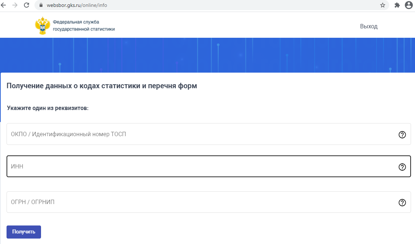Focus the ИНН input field
The image size is (415, 244).
(x=208, y=166)
